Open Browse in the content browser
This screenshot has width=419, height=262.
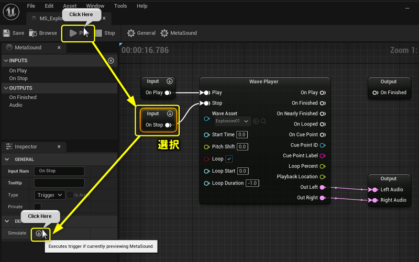coord(43,33)
